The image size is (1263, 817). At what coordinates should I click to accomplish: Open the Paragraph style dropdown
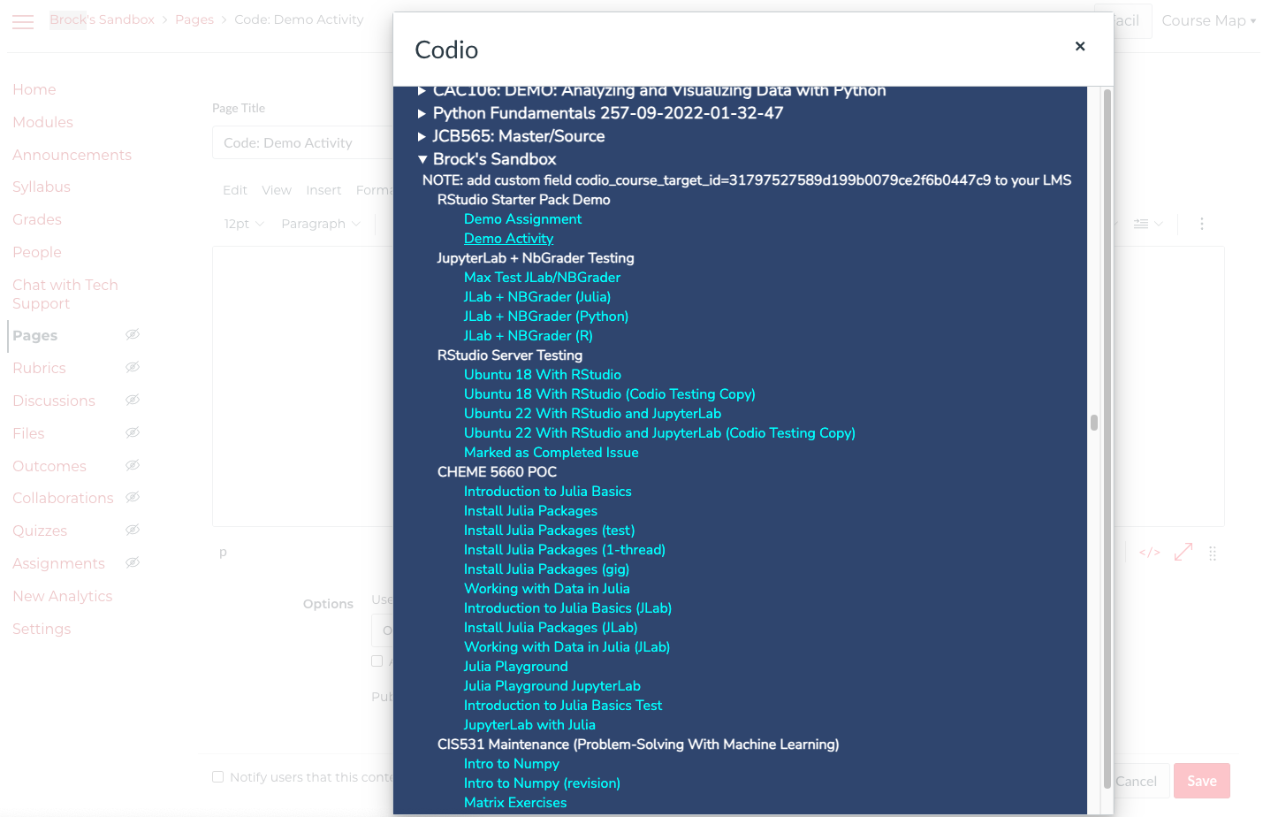coord(321,224)
